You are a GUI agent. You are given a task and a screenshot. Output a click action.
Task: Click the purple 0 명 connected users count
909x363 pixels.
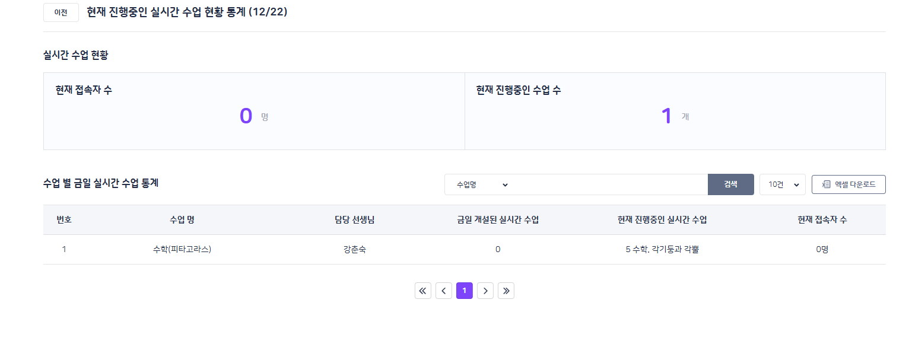(x=246, y=116)
